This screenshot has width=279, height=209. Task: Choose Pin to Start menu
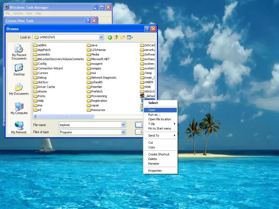point(160,128)
